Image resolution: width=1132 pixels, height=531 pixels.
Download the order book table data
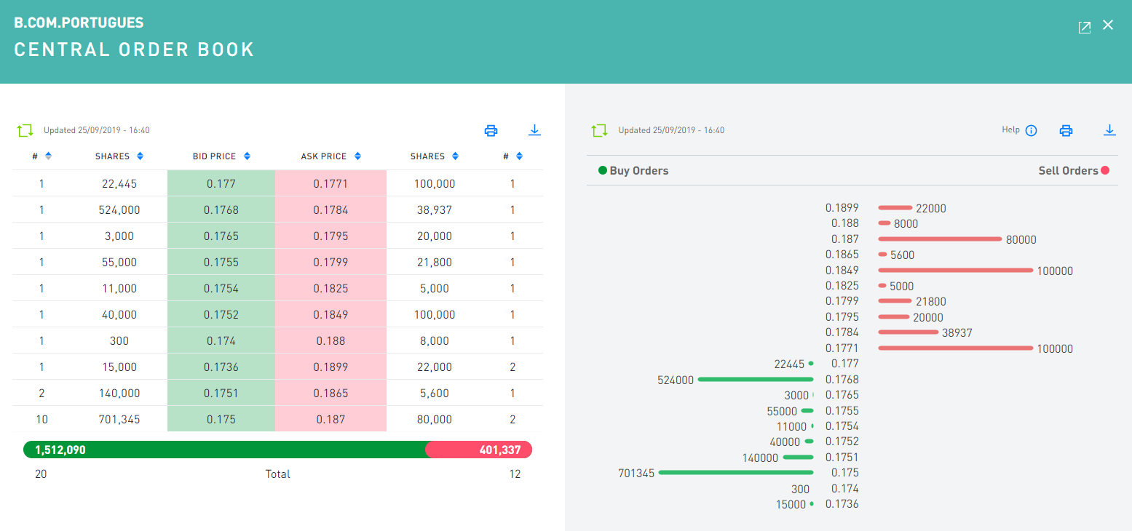click(534, 130)
